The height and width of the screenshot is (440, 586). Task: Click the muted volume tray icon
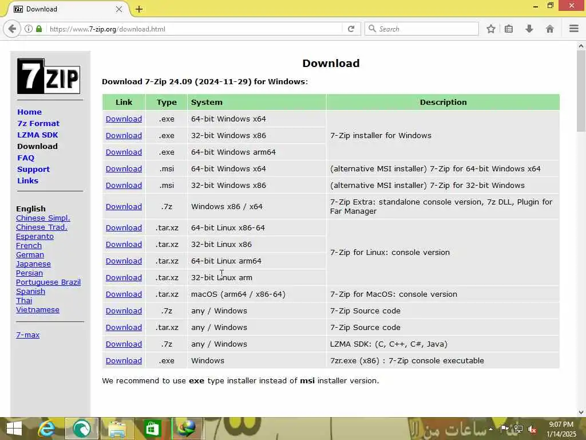pos(532,429)
